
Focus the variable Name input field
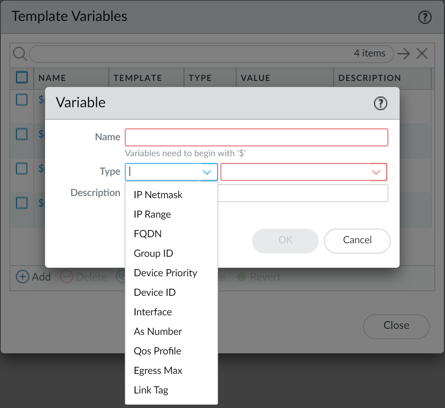coord(256,137)
